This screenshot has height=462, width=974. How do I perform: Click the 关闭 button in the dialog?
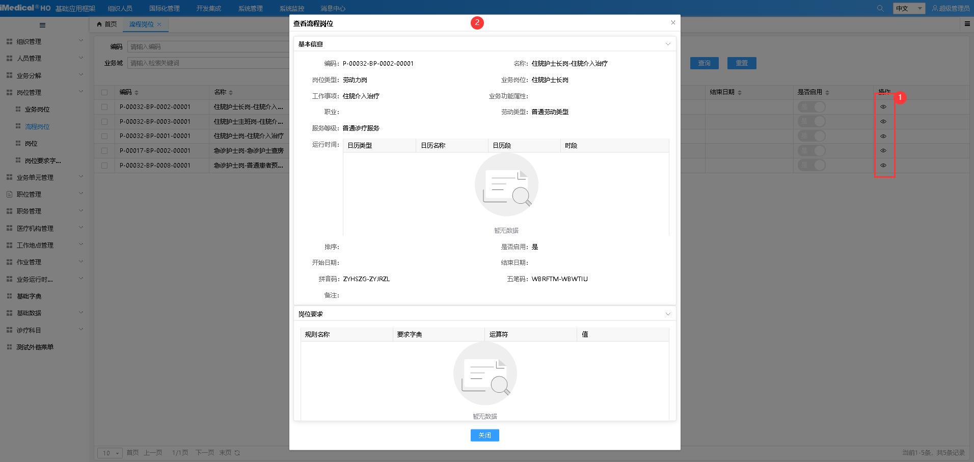point(484,436)
